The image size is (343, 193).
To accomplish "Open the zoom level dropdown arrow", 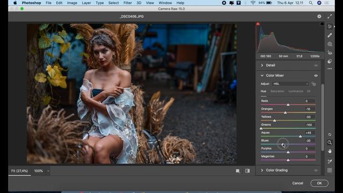I will [48, 171].
